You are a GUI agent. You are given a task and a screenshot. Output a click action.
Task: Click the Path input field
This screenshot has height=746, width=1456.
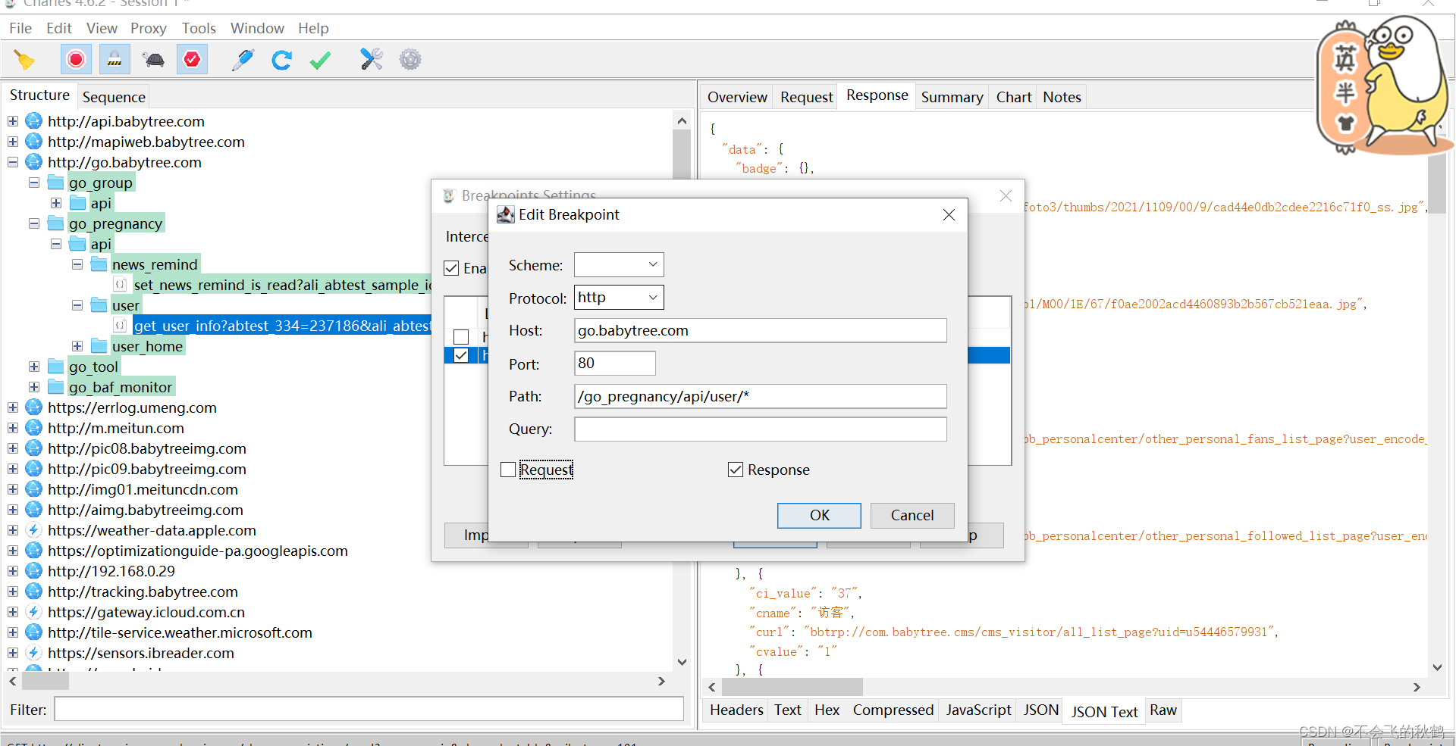[760, 396]
